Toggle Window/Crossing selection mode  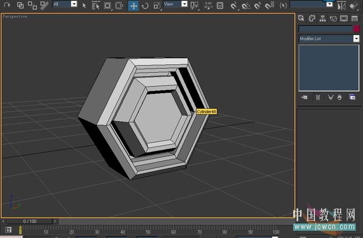(x=119, y=6)
